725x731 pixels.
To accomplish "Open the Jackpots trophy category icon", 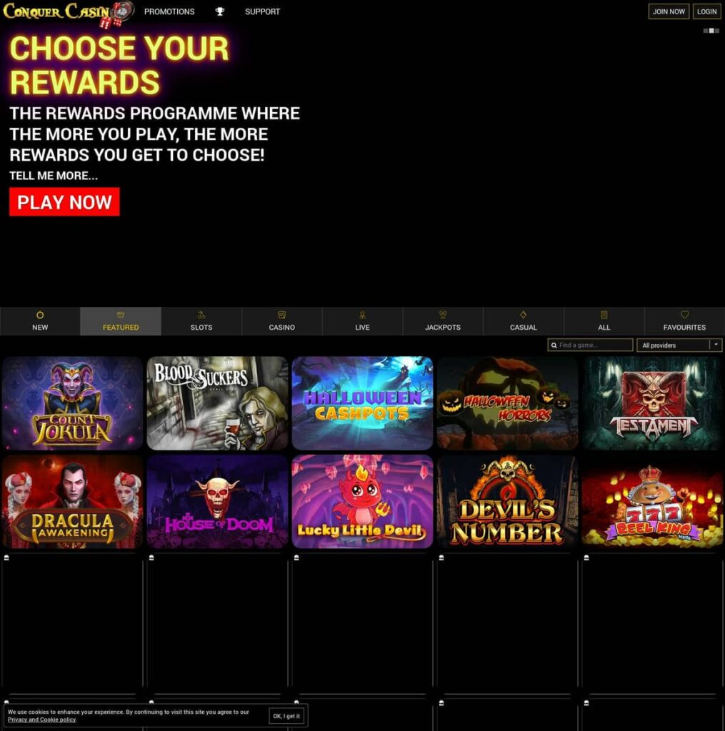I will point(443,315).
